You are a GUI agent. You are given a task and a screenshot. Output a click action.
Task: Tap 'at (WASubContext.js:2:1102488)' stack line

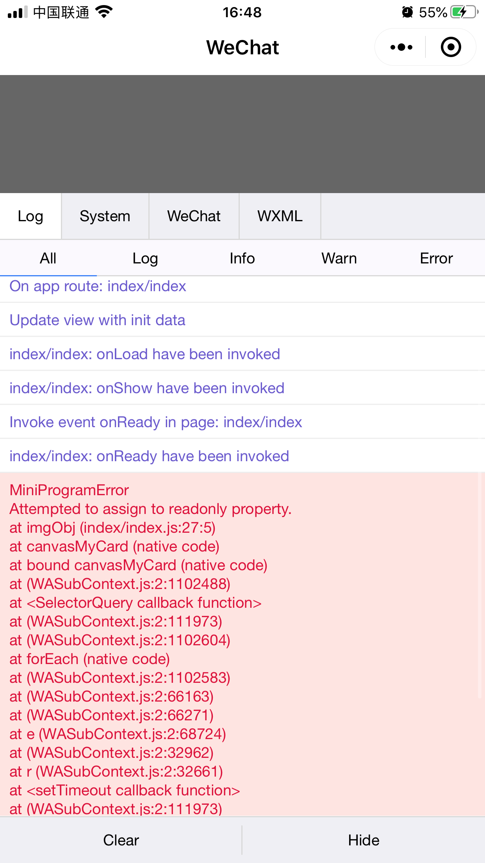coord(120,584)
